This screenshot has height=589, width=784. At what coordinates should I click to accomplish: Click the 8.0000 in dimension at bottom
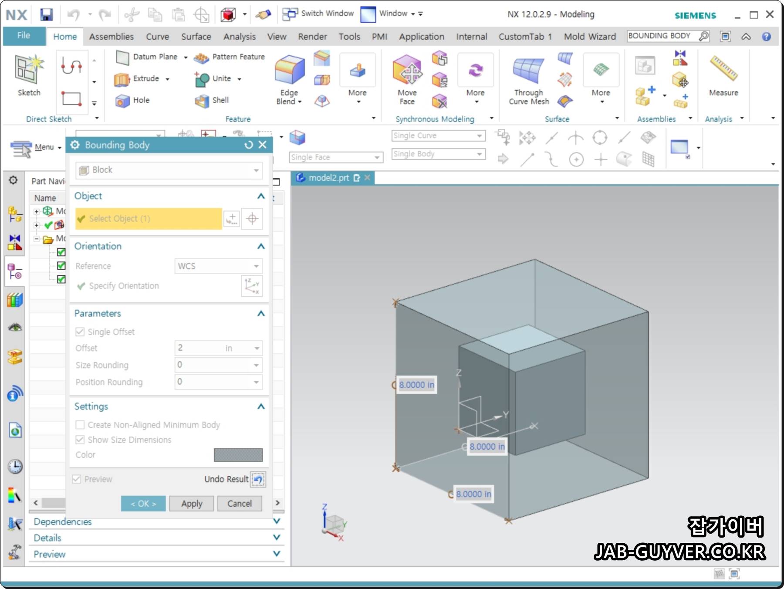[x=473, y=494]
